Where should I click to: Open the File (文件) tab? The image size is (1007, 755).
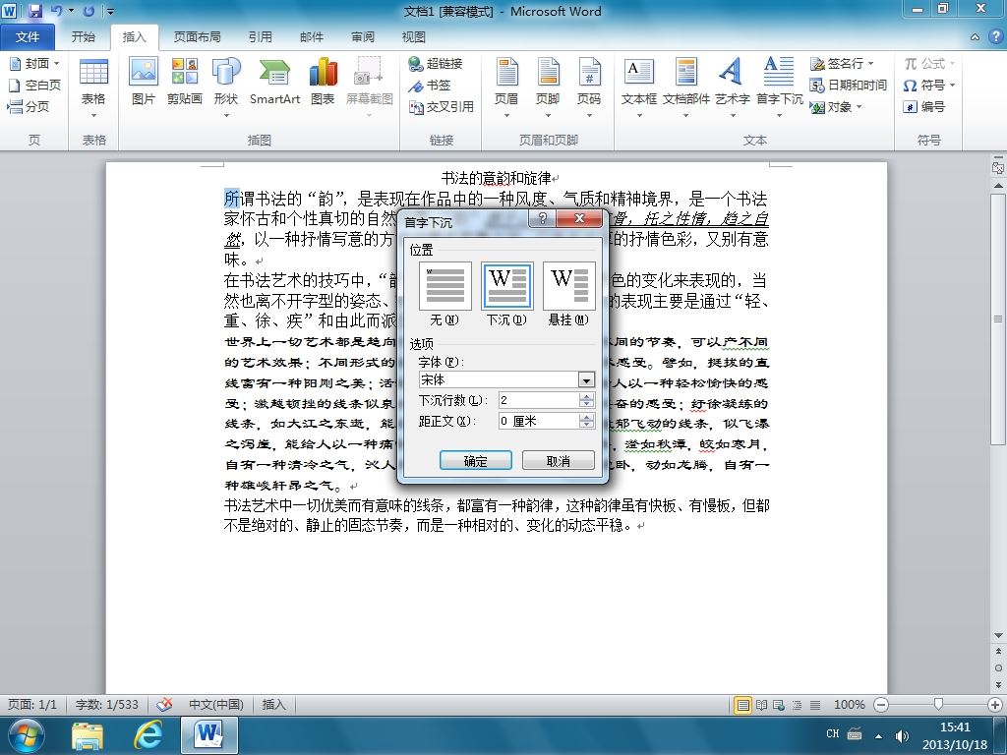tap(28, 36)
